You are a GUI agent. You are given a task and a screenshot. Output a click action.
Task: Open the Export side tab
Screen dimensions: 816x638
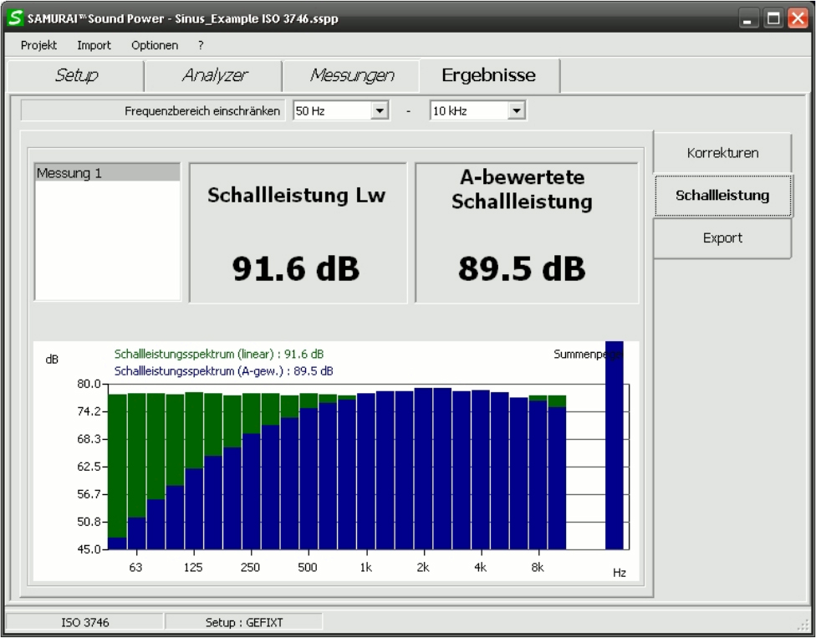(x=722, y=238)
